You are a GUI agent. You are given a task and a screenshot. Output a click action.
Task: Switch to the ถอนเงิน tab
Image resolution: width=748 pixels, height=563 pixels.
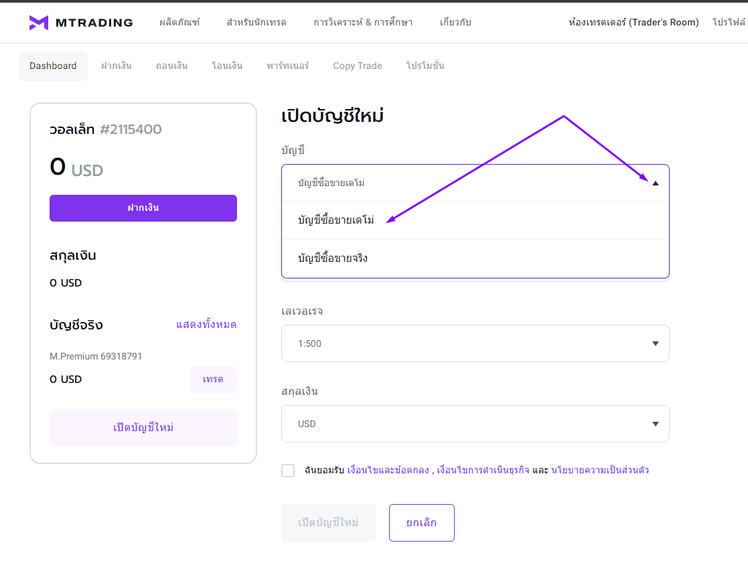[x=171, y=66]
